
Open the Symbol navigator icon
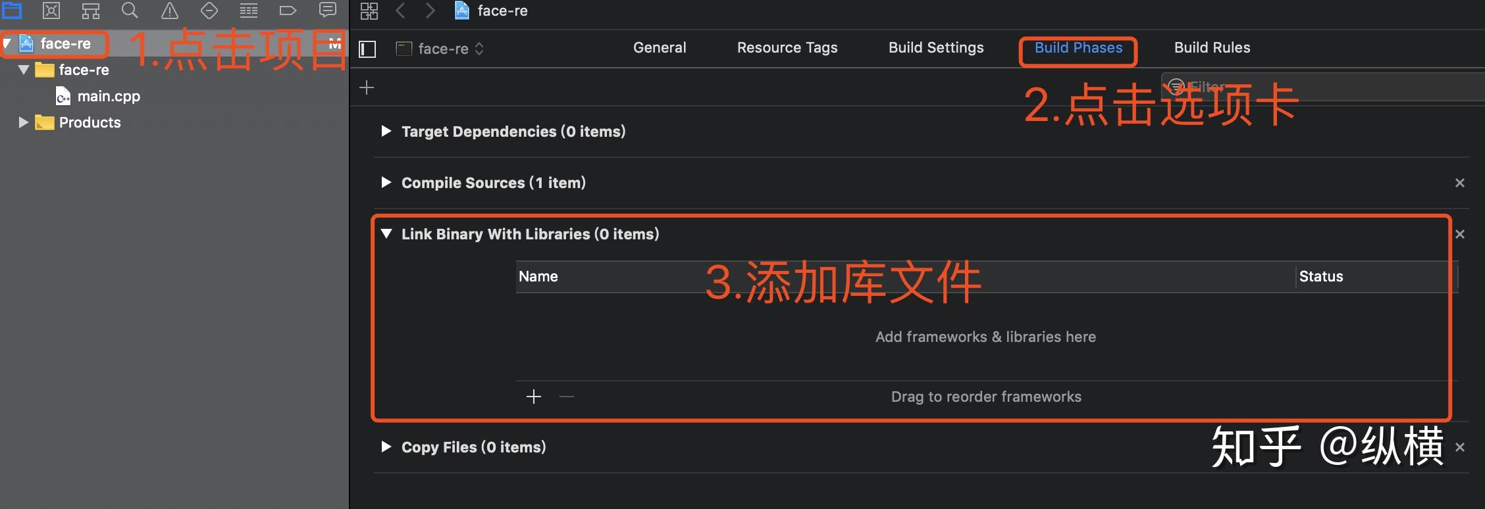click(x=90, y=11)
